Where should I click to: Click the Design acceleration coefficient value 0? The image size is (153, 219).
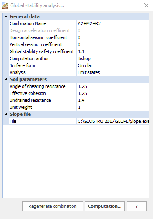(x=113, y=30)
